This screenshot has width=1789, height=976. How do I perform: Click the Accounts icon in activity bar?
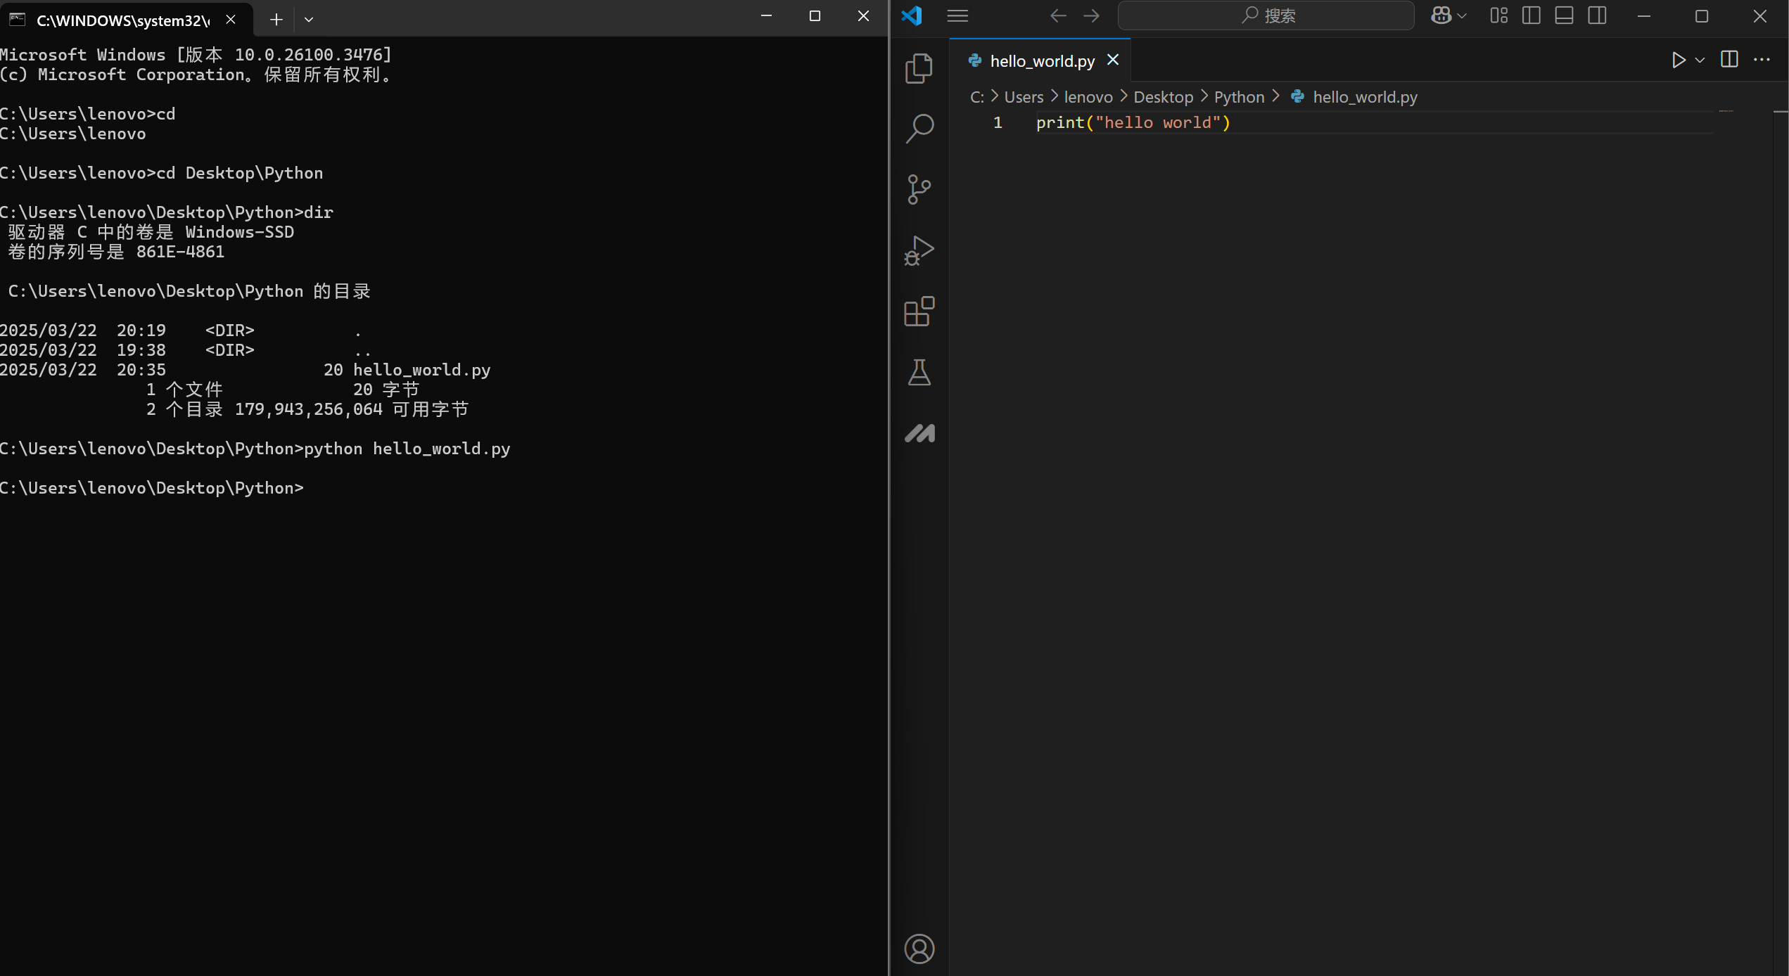919,949
